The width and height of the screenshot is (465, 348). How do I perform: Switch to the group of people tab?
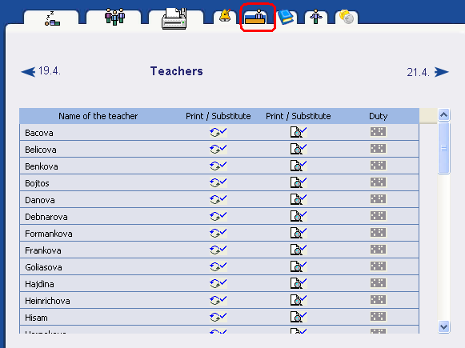pyautogui.click(x=114, y=17)
